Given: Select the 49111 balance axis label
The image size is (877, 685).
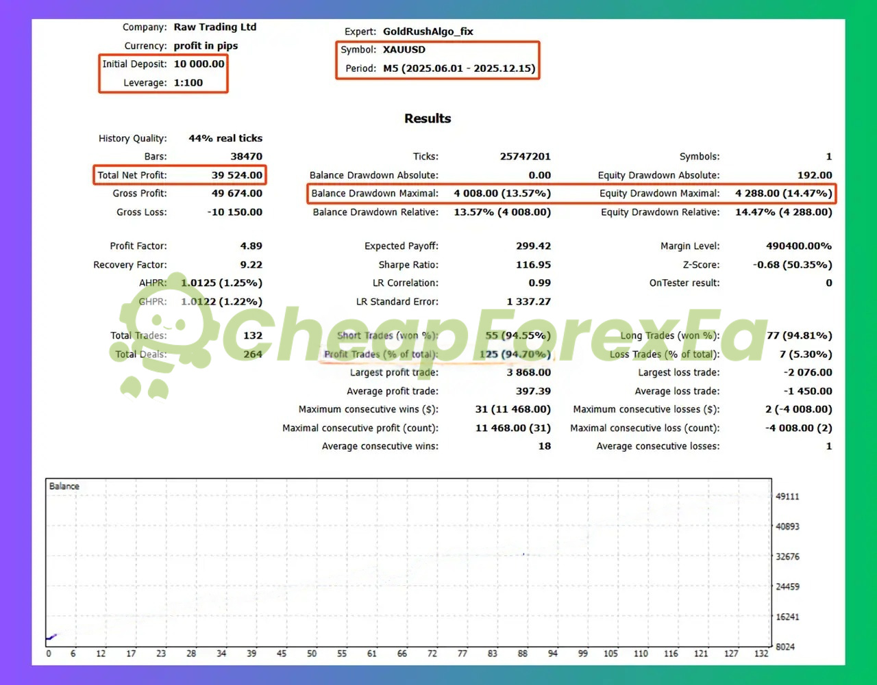Looking at the screenshot, I should (787, 497).
